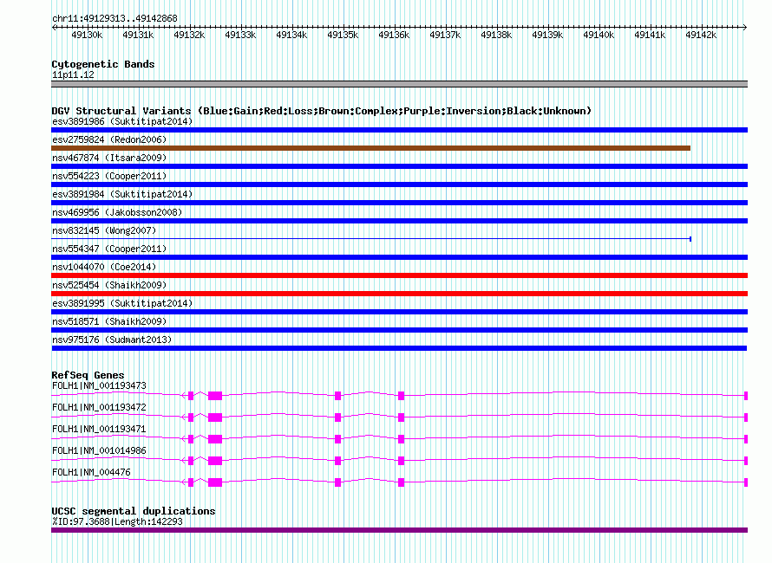The height and width of the screenshot is (563, 772).
Task: Click the 49136k ruler tick label
Action: point(394,35)
